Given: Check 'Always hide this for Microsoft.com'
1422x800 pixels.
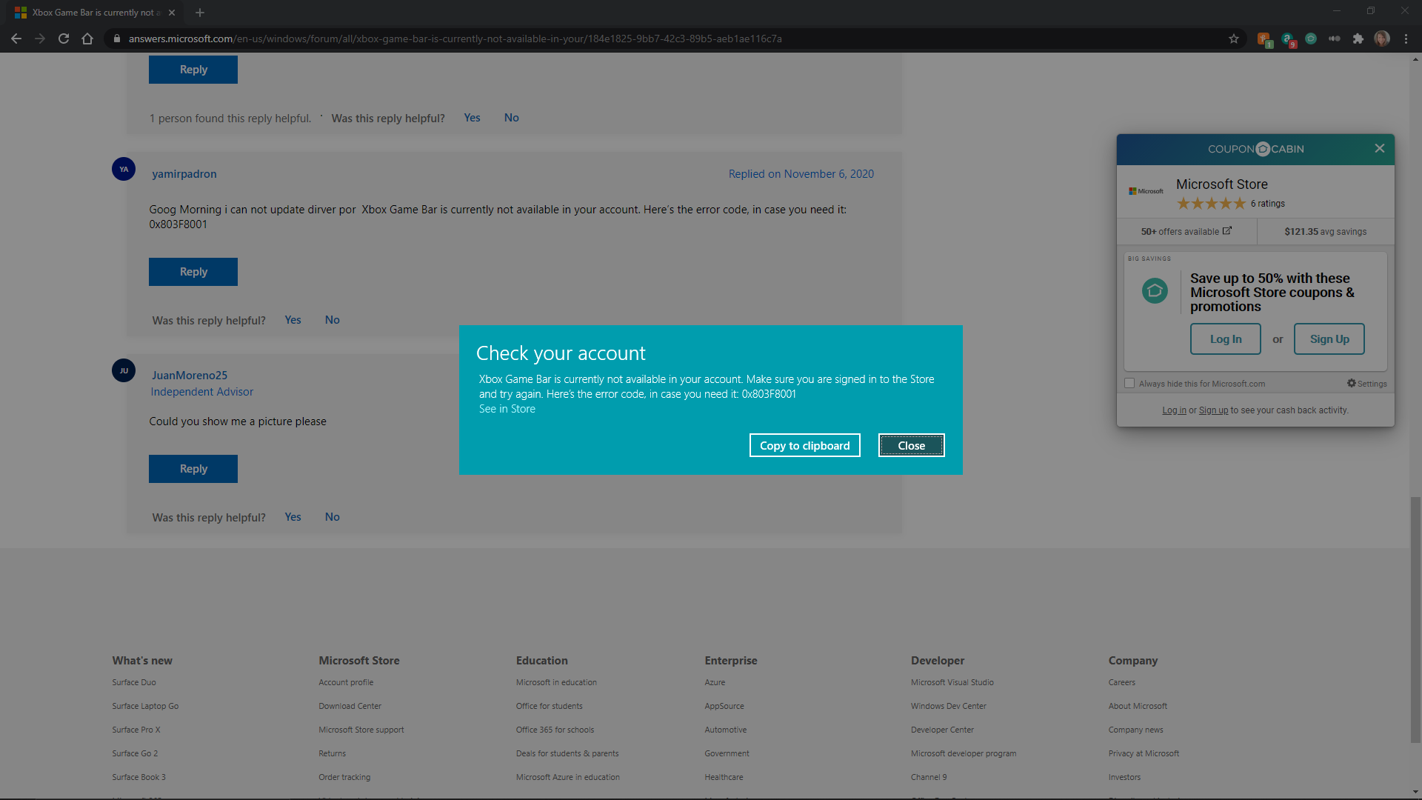Looking at the screenshot, I should pos(1129,383).
